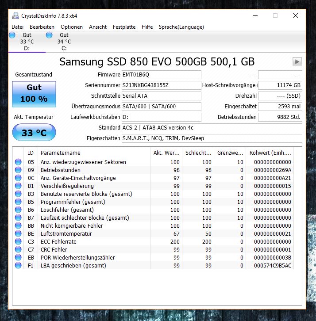Screen dimensions: 316x321
Task: Click the Gesamtzustand label
Action: coord(34,75)
